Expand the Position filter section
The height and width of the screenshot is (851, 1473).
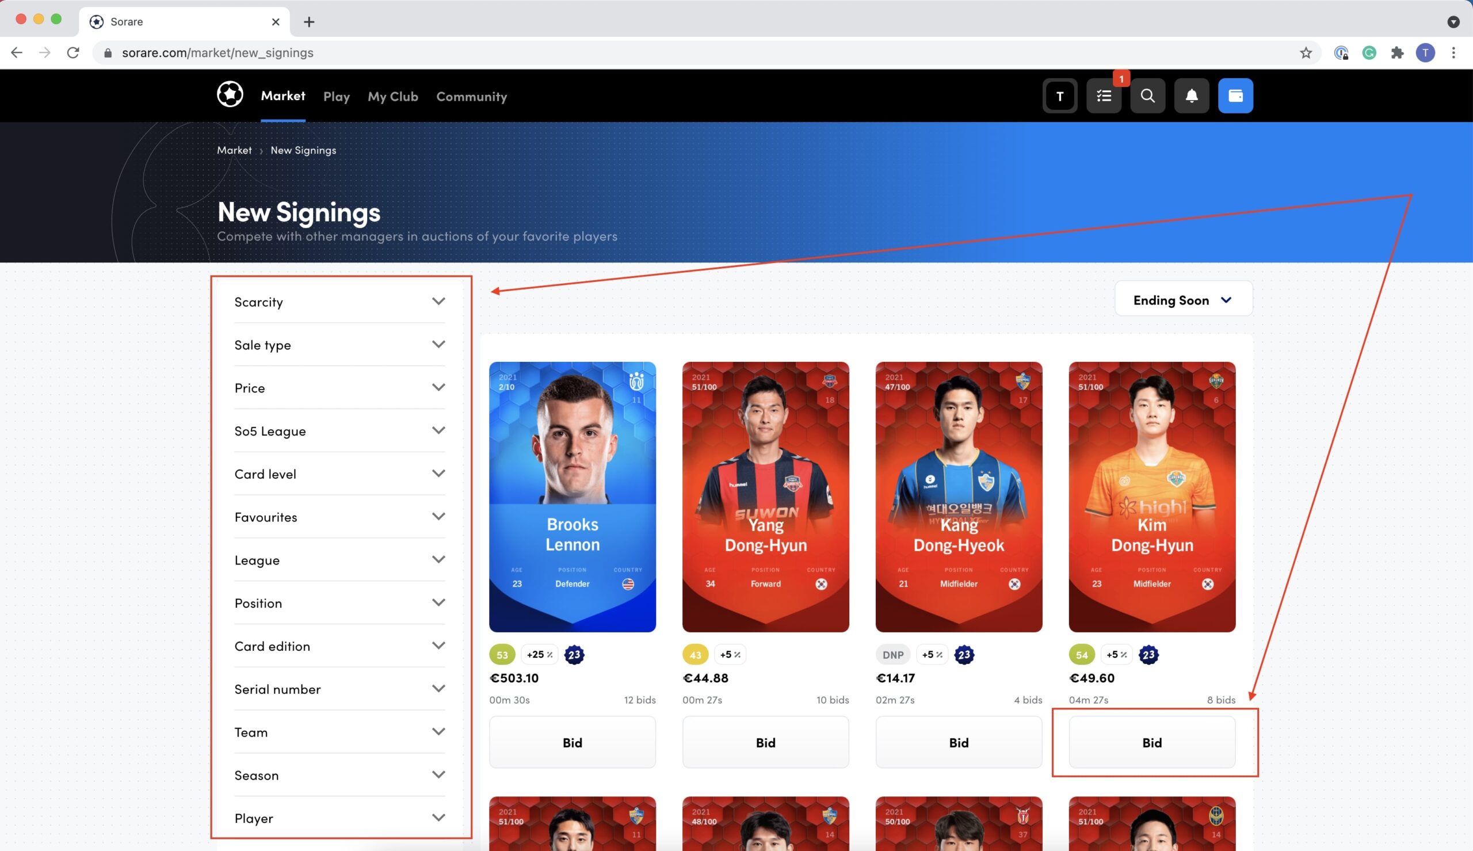click(x=339, y=602)
